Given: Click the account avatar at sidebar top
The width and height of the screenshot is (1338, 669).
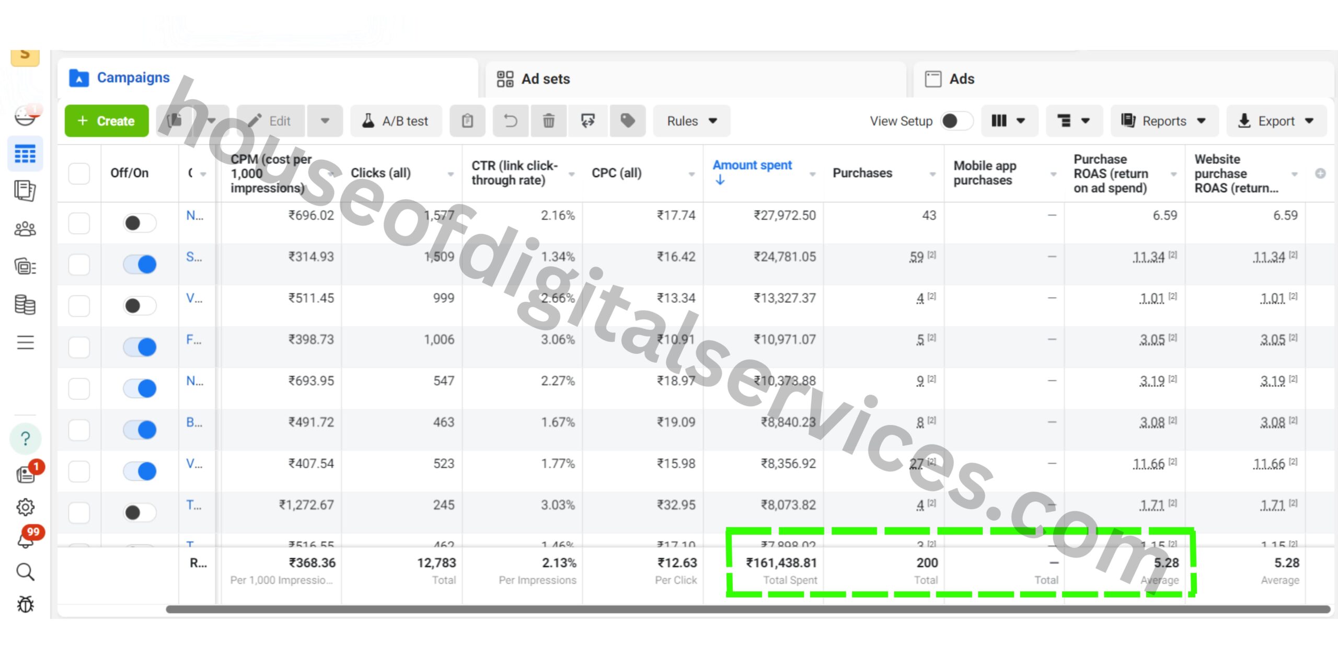Looking at the screenshot, I should tap(25, 57).
